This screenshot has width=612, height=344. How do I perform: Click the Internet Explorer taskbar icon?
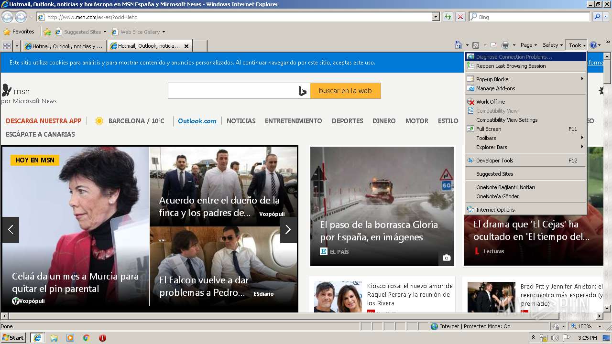coord(37,338)
